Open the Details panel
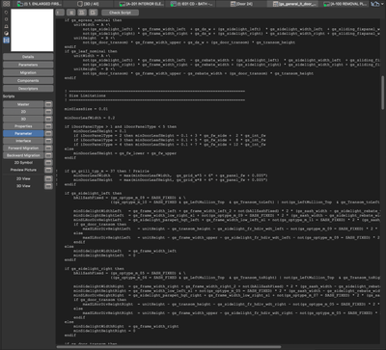Screen dimensions: 386x350 pos(28,57)
